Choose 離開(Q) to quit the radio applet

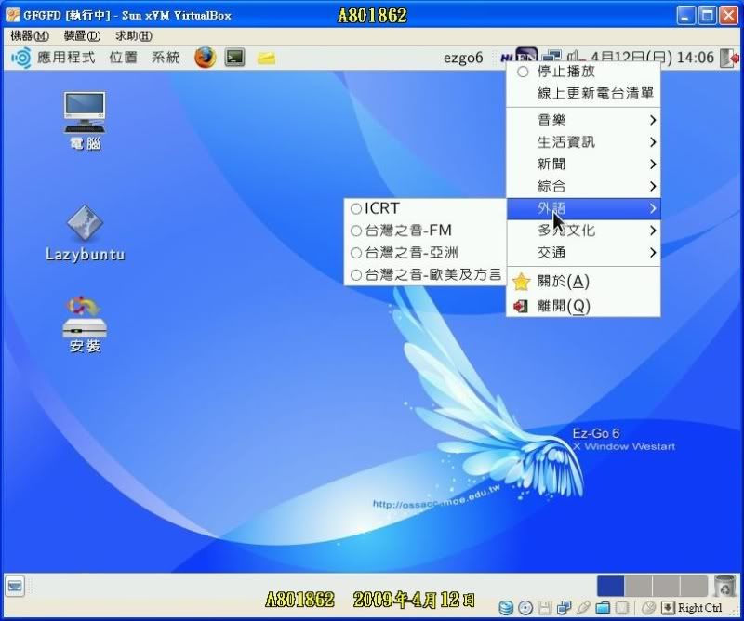[584, 306]
